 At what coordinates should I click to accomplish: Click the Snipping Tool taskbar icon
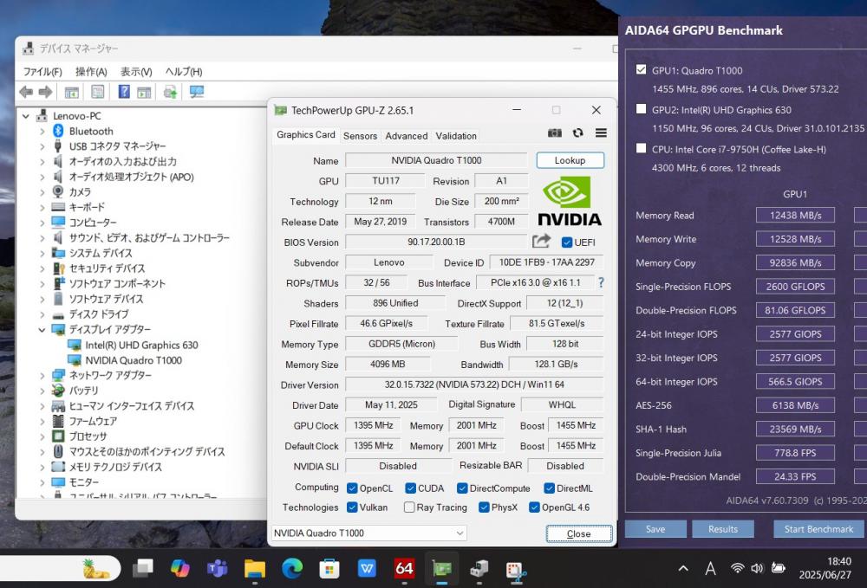517,571
